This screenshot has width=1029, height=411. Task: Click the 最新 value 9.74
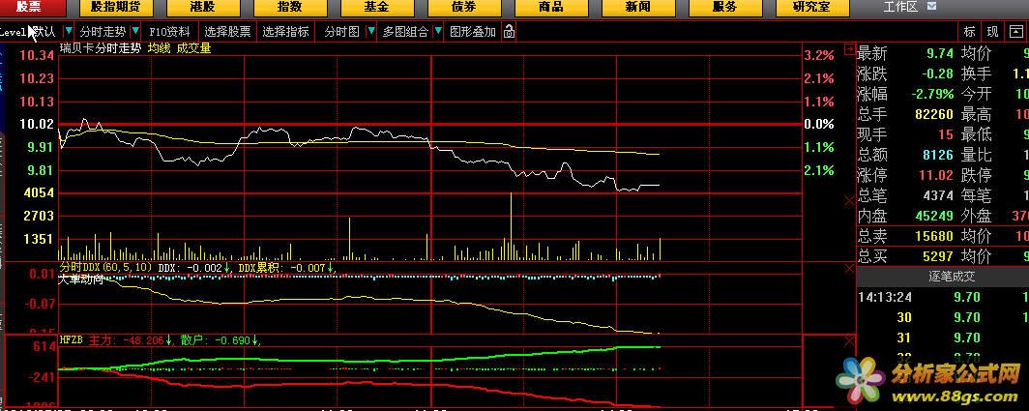[x=940, y=54]
